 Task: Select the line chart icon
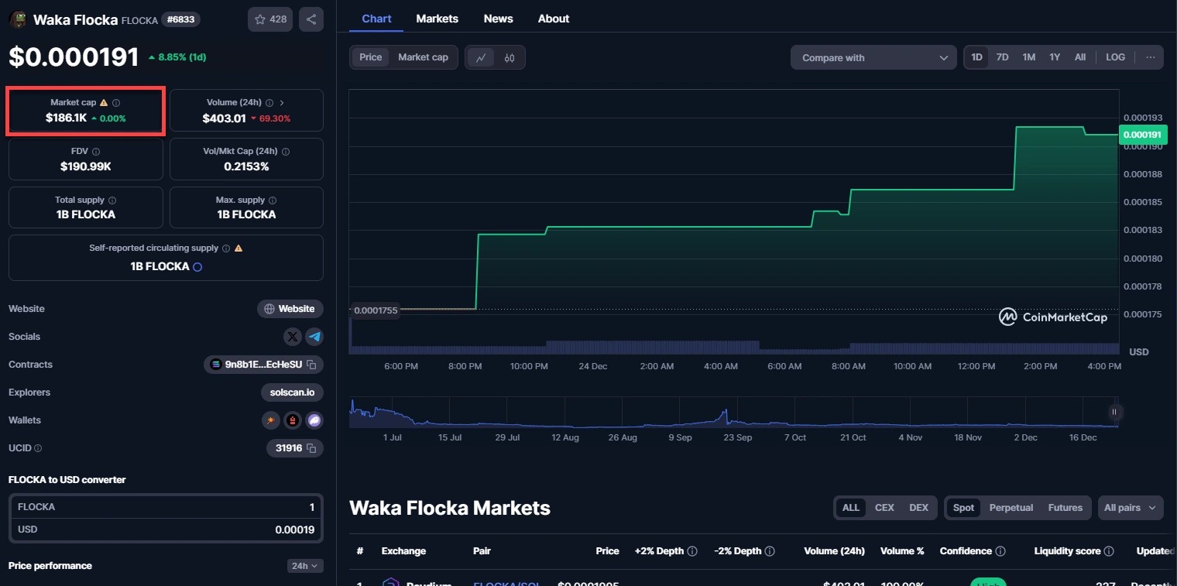click(481, 57)
